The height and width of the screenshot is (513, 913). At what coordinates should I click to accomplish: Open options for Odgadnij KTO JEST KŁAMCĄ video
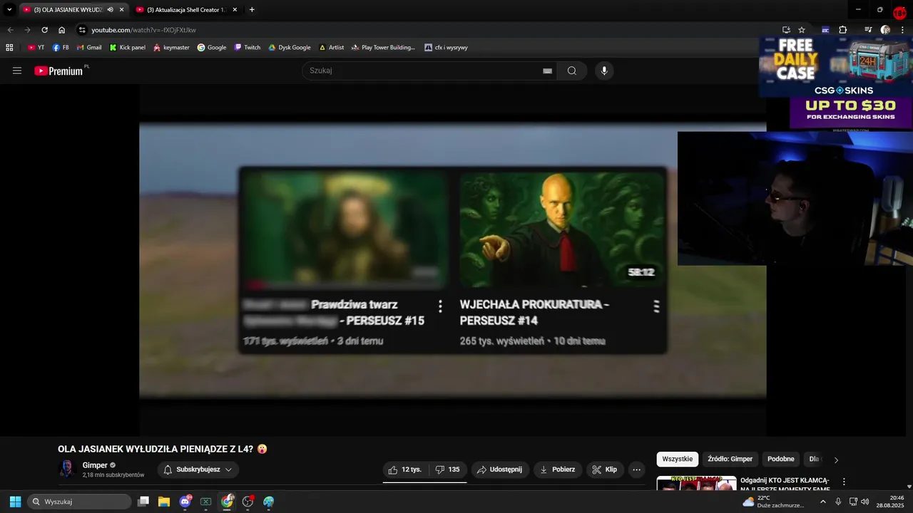[x=844, y=482]
